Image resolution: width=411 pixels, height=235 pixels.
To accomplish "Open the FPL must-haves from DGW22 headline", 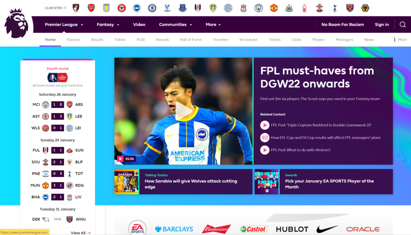I will tap(317, 77).
